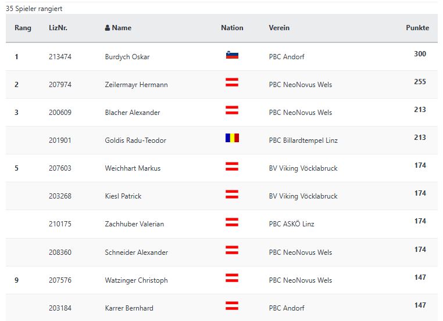
Task: Click the Austrian flag in Zeilermayr Hermann row
Action: pos(232,82)
